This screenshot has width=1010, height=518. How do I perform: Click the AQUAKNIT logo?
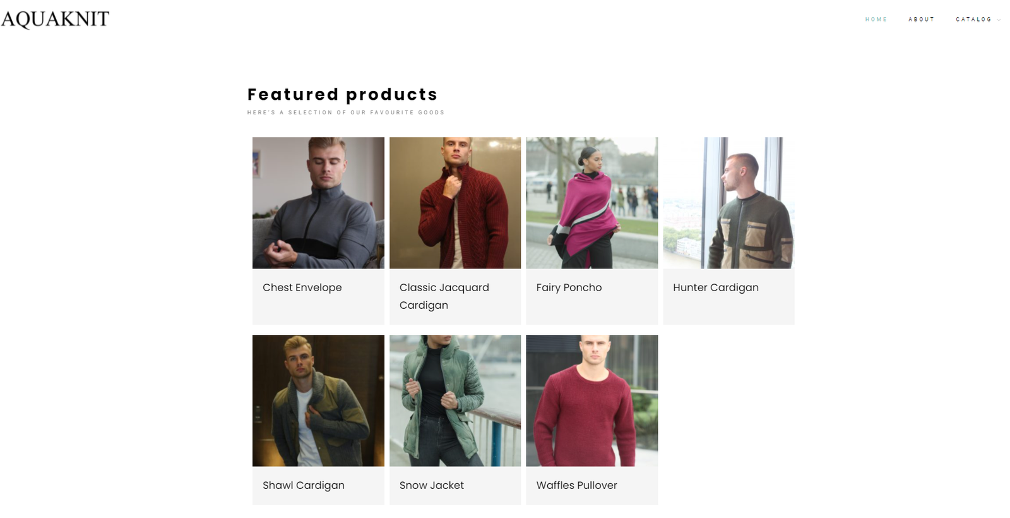pos(55,20)
